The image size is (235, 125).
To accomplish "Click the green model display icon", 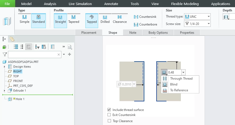I will pos(4,47).
